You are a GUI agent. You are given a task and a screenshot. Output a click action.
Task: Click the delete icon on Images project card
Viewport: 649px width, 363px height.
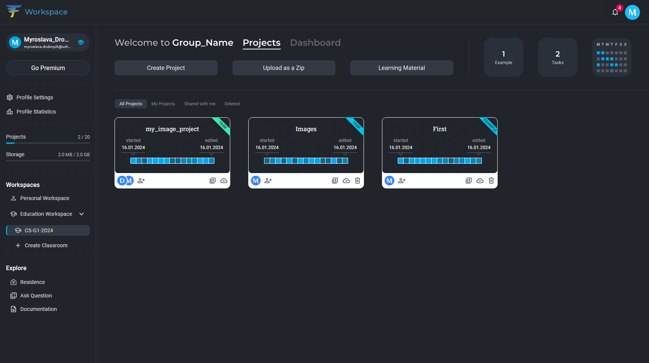(x=357, y=181)
